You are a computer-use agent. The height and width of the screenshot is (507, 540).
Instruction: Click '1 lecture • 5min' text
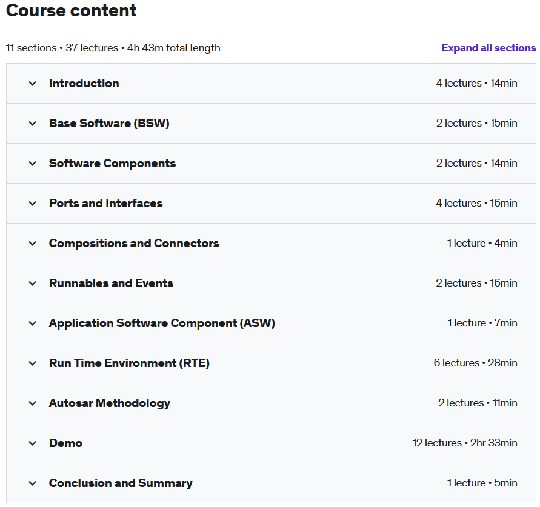click(x=482, y=483)
